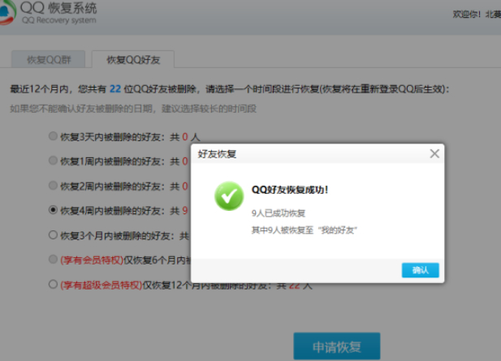Select the 享有超级会员特权 12个月 radio option

(53, 284)
